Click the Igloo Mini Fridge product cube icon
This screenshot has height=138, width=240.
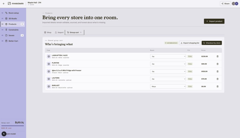click(x=49, y=71)
